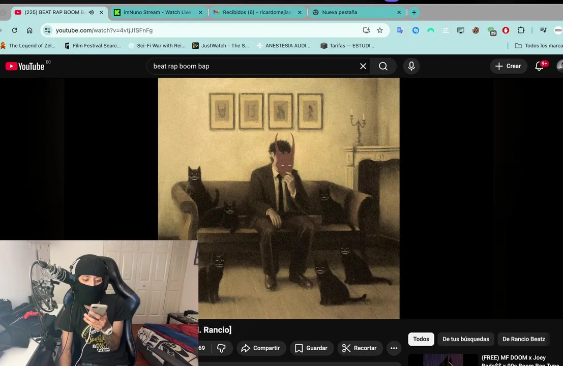Open Film Festival Searc... bookmark
The width and height of the screenshot is (563, 366).
pos(93,46)
